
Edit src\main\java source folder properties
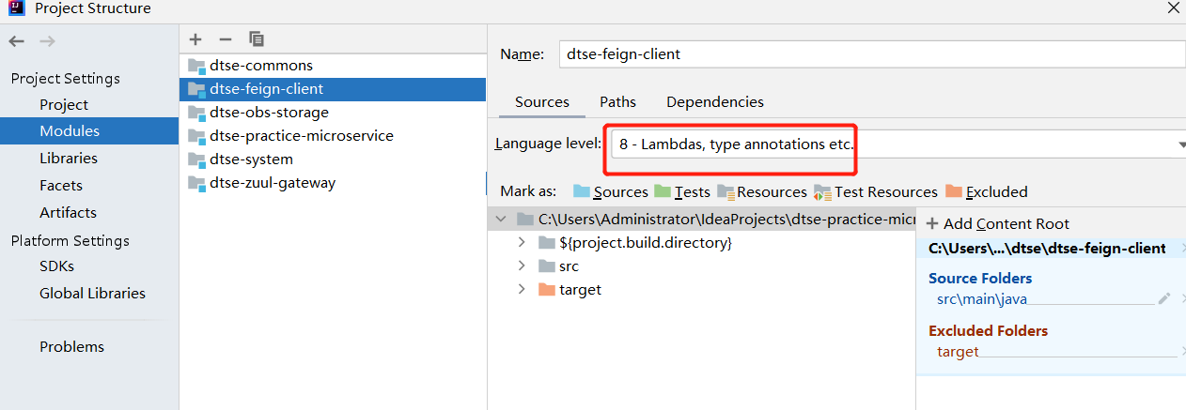tap(1164, 298)
